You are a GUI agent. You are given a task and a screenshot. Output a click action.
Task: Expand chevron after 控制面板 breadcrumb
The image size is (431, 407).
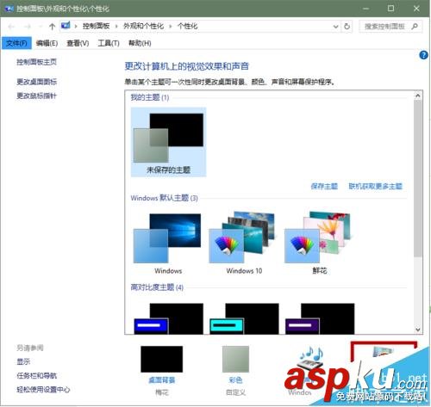pyautogui.click(x=116, y=27)
